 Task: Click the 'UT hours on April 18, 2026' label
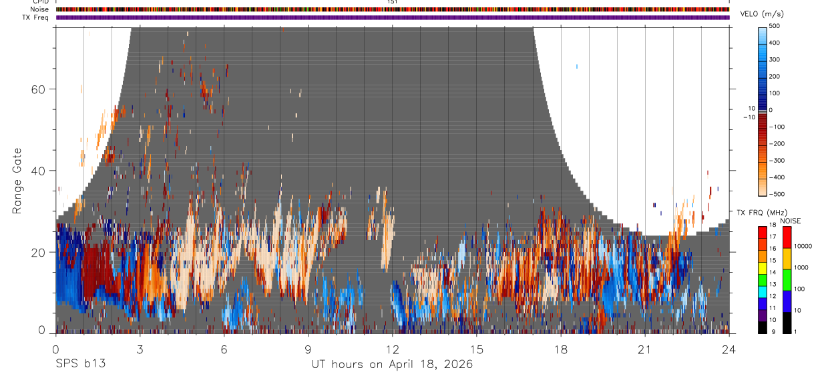[x=392, y=365]
